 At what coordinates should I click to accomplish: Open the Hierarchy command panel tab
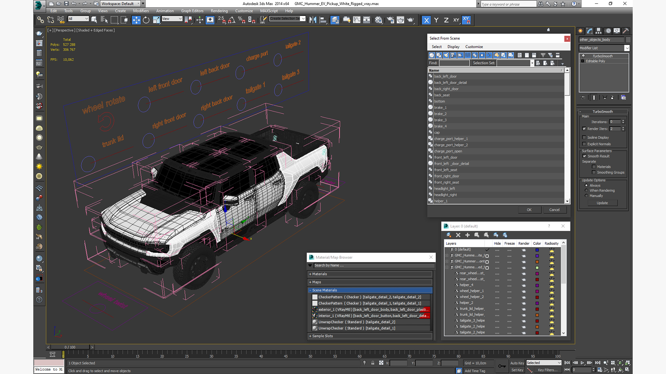598,31
